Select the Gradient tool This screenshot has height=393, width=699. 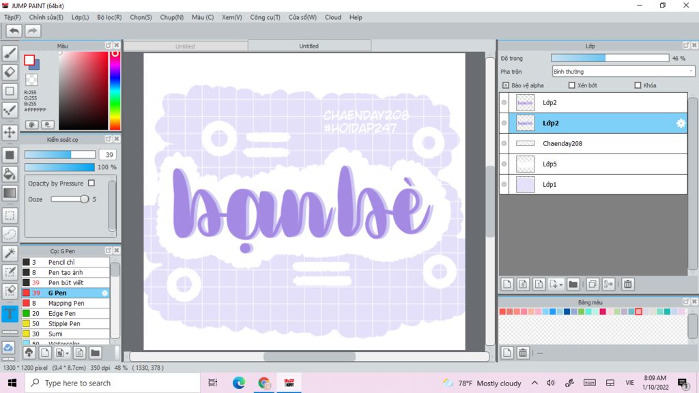coord(10,193)
